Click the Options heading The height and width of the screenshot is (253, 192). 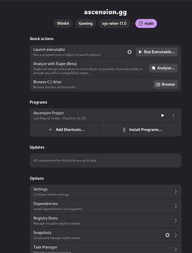(37, 178)
